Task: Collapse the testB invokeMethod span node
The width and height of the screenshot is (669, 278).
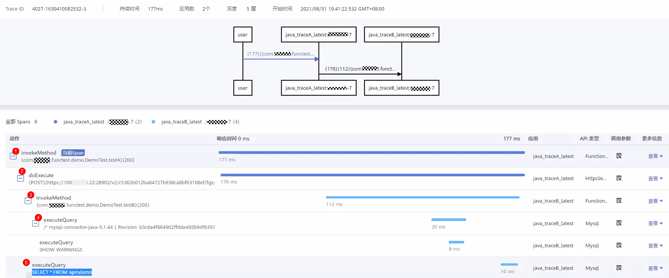Action: click(x=28, y=201)
